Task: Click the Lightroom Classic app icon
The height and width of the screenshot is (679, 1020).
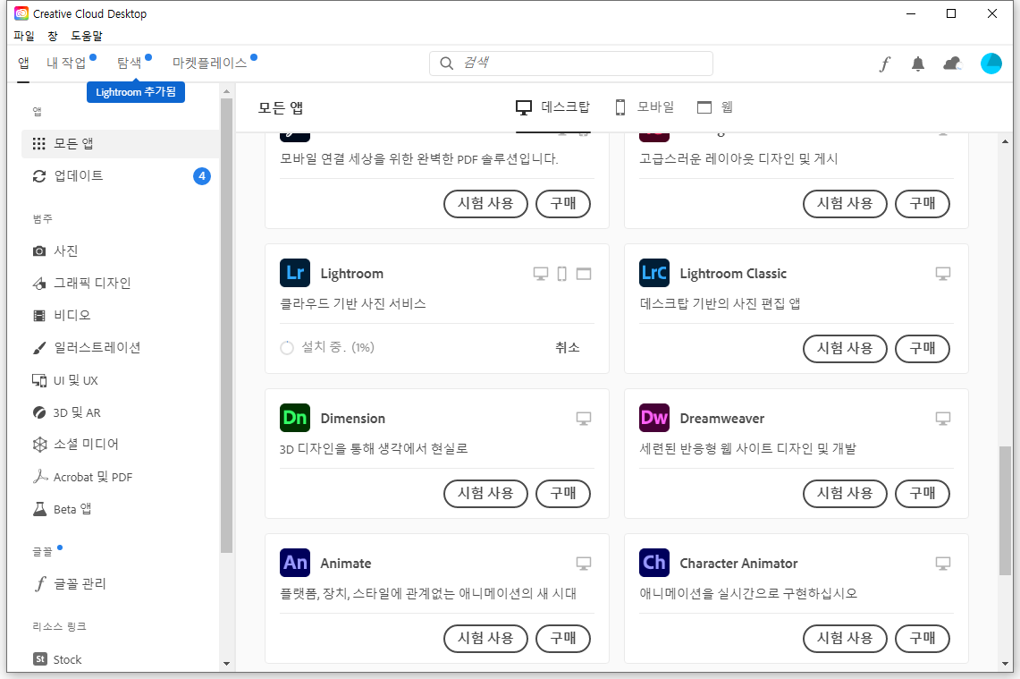Action: click(653, 273)
